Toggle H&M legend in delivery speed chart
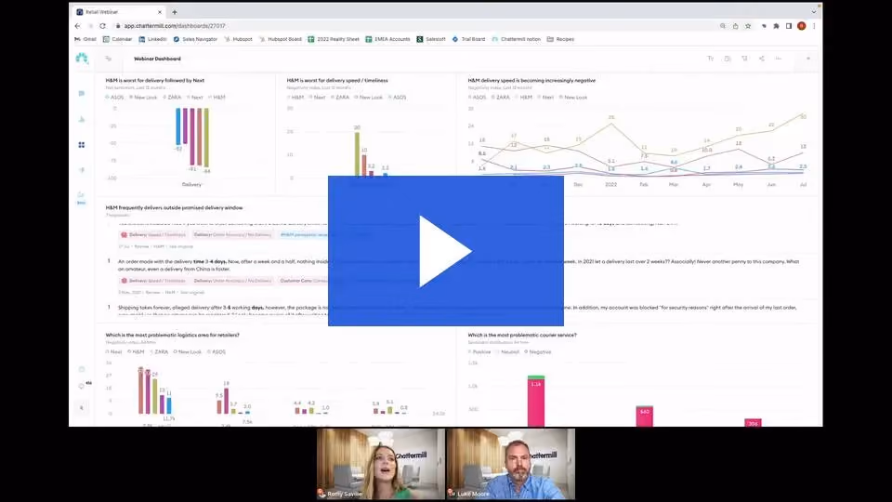Screen dimensions: 892x502 pos(295,98)
